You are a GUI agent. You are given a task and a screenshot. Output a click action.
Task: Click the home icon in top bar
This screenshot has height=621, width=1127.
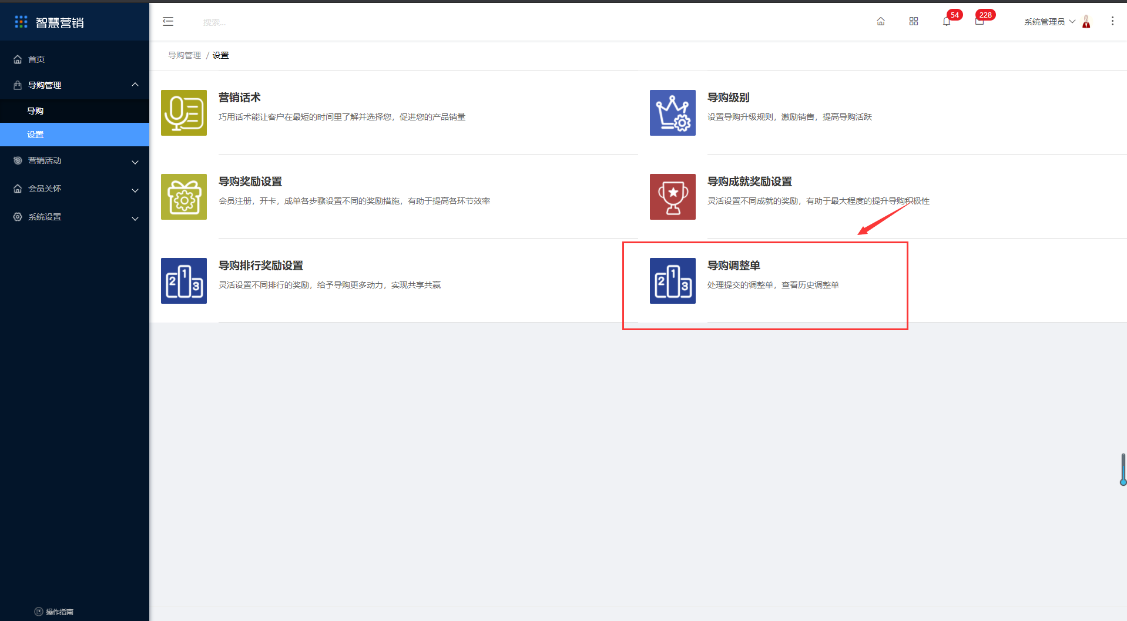coord(881,22)
